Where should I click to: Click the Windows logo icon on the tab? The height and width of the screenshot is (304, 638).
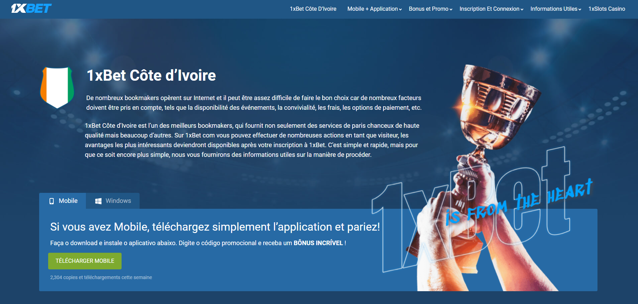pyautogui.click(x=98, y=201)
